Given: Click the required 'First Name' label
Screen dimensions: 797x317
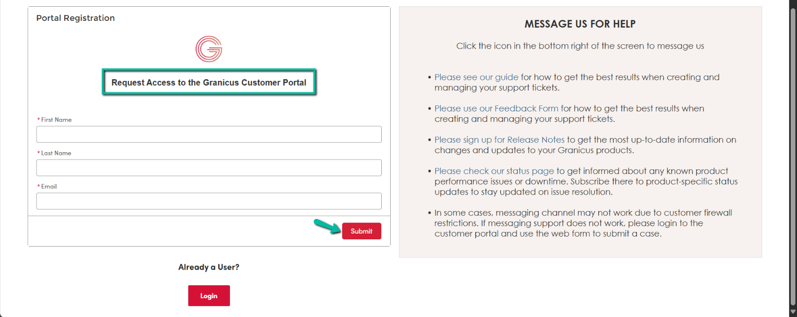Looking at the screenshot, I should (54, 119).
